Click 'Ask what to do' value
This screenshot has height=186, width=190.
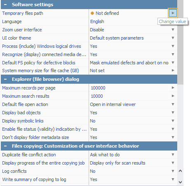point(105,155)
